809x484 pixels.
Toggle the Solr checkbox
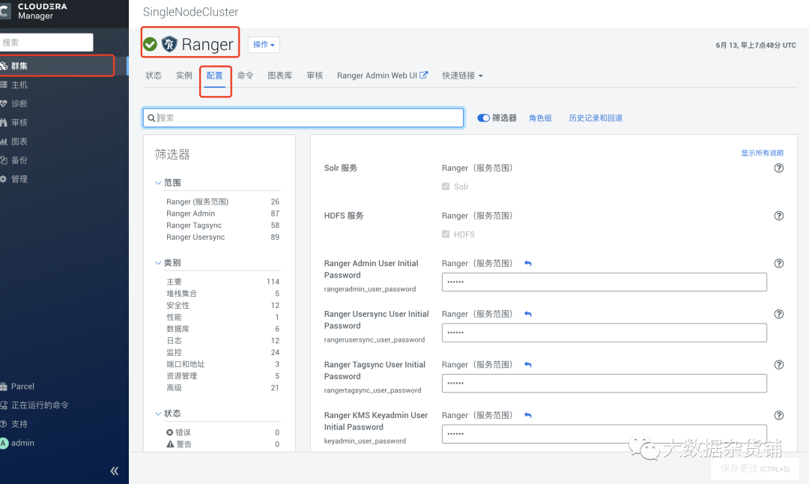coord(446,187)
